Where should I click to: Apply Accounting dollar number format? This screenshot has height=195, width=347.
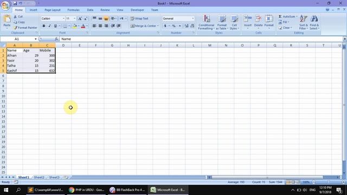point(165,26)
